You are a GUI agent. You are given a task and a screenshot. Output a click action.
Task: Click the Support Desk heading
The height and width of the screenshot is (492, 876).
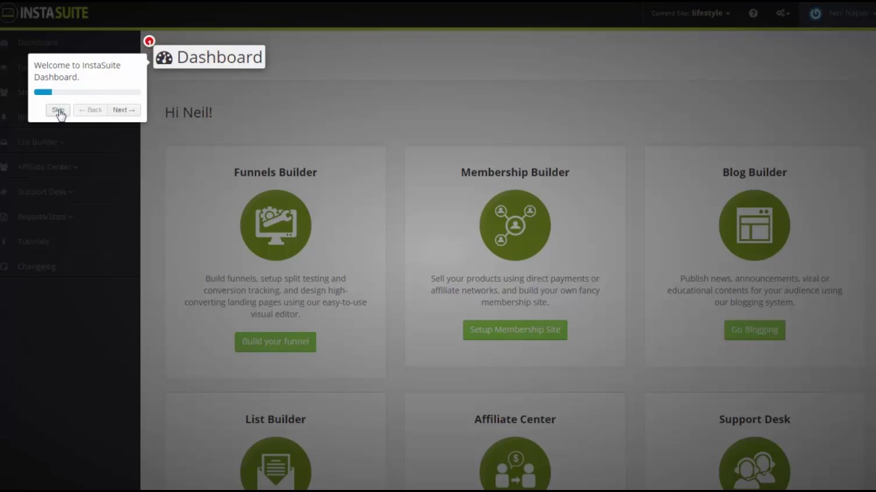tap(755, 419)
